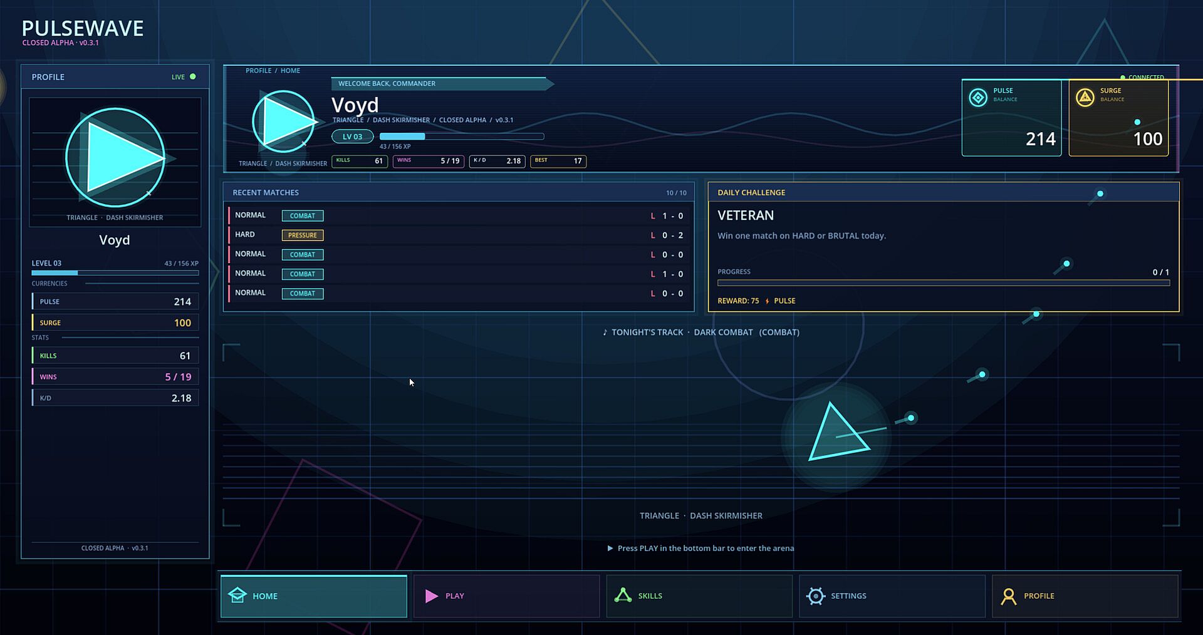1203x635 pixels.
Task: Click the REWARD: 75 PULSE label
Action: [x=756, y=301]
